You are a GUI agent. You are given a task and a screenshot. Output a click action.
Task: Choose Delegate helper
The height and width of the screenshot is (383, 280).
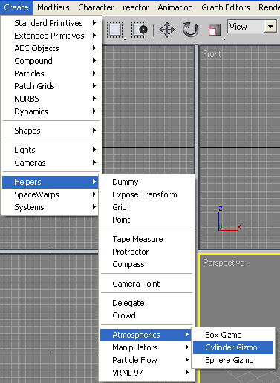click(x=146, y=303)
